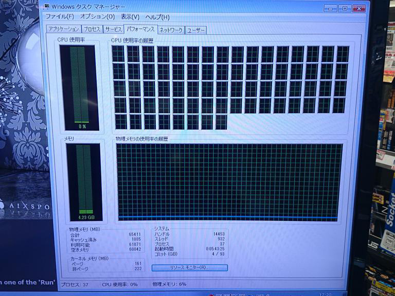Switch to the ネットワーク tab
The image size is (395, 296).
click(x=171, y=30)
